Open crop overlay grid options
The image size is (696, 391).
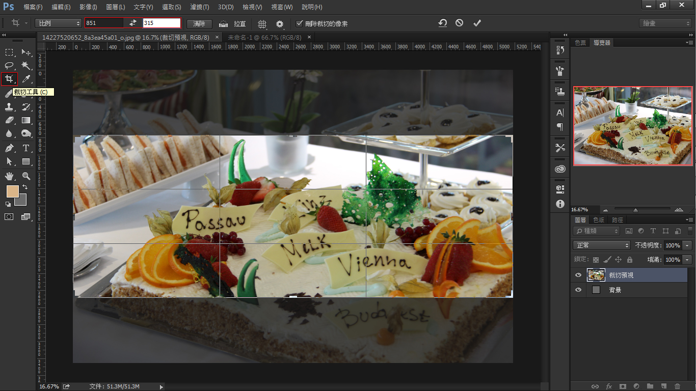[x=262, y=23]
